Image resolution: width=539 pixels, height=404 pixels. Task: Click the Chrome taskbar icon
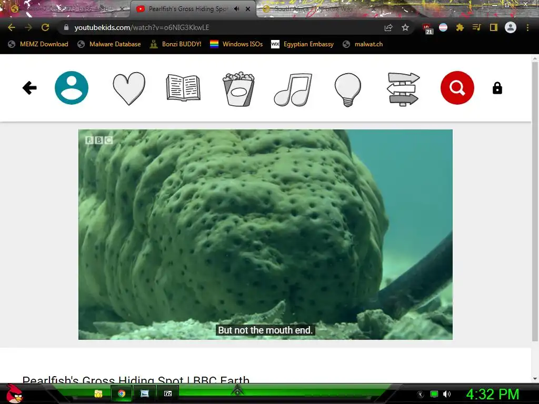122,393
